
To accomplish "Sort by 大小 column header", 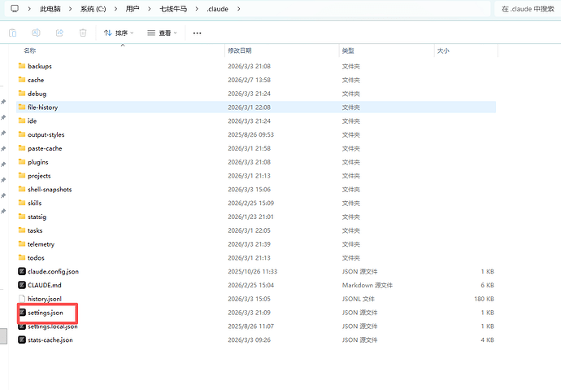I will pos(443,50).
